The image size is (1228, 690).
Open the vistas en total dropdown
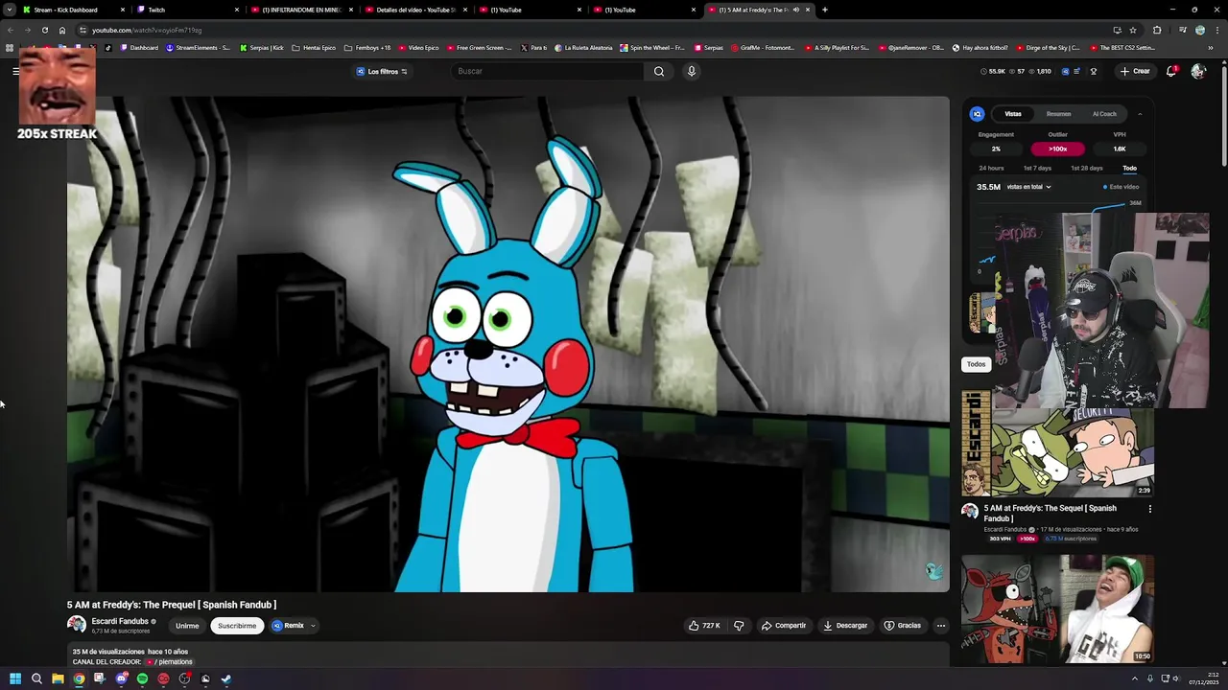(x=1028, y=187)
